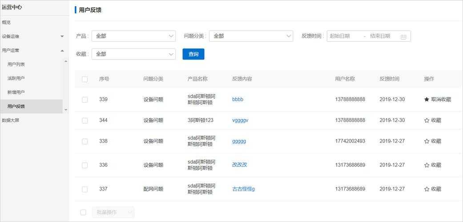Viewport: 463px width, 222px height.
Task: Click 用户名称 column header
Action: pos(345,79)
